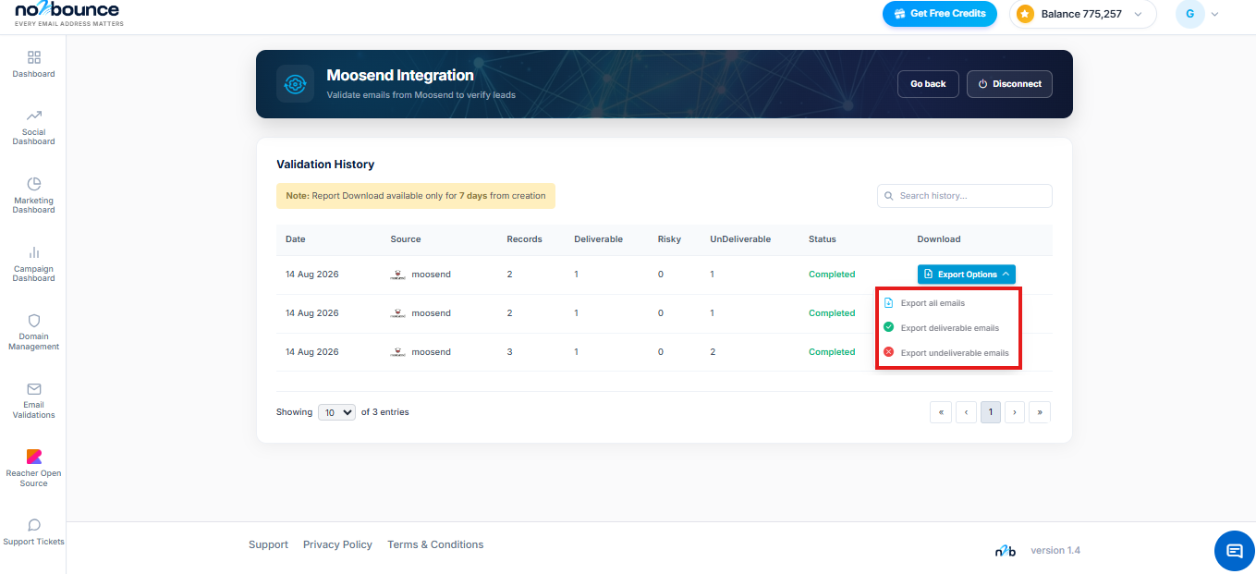Collapse the Export Options dropdown

coord(966,275)
